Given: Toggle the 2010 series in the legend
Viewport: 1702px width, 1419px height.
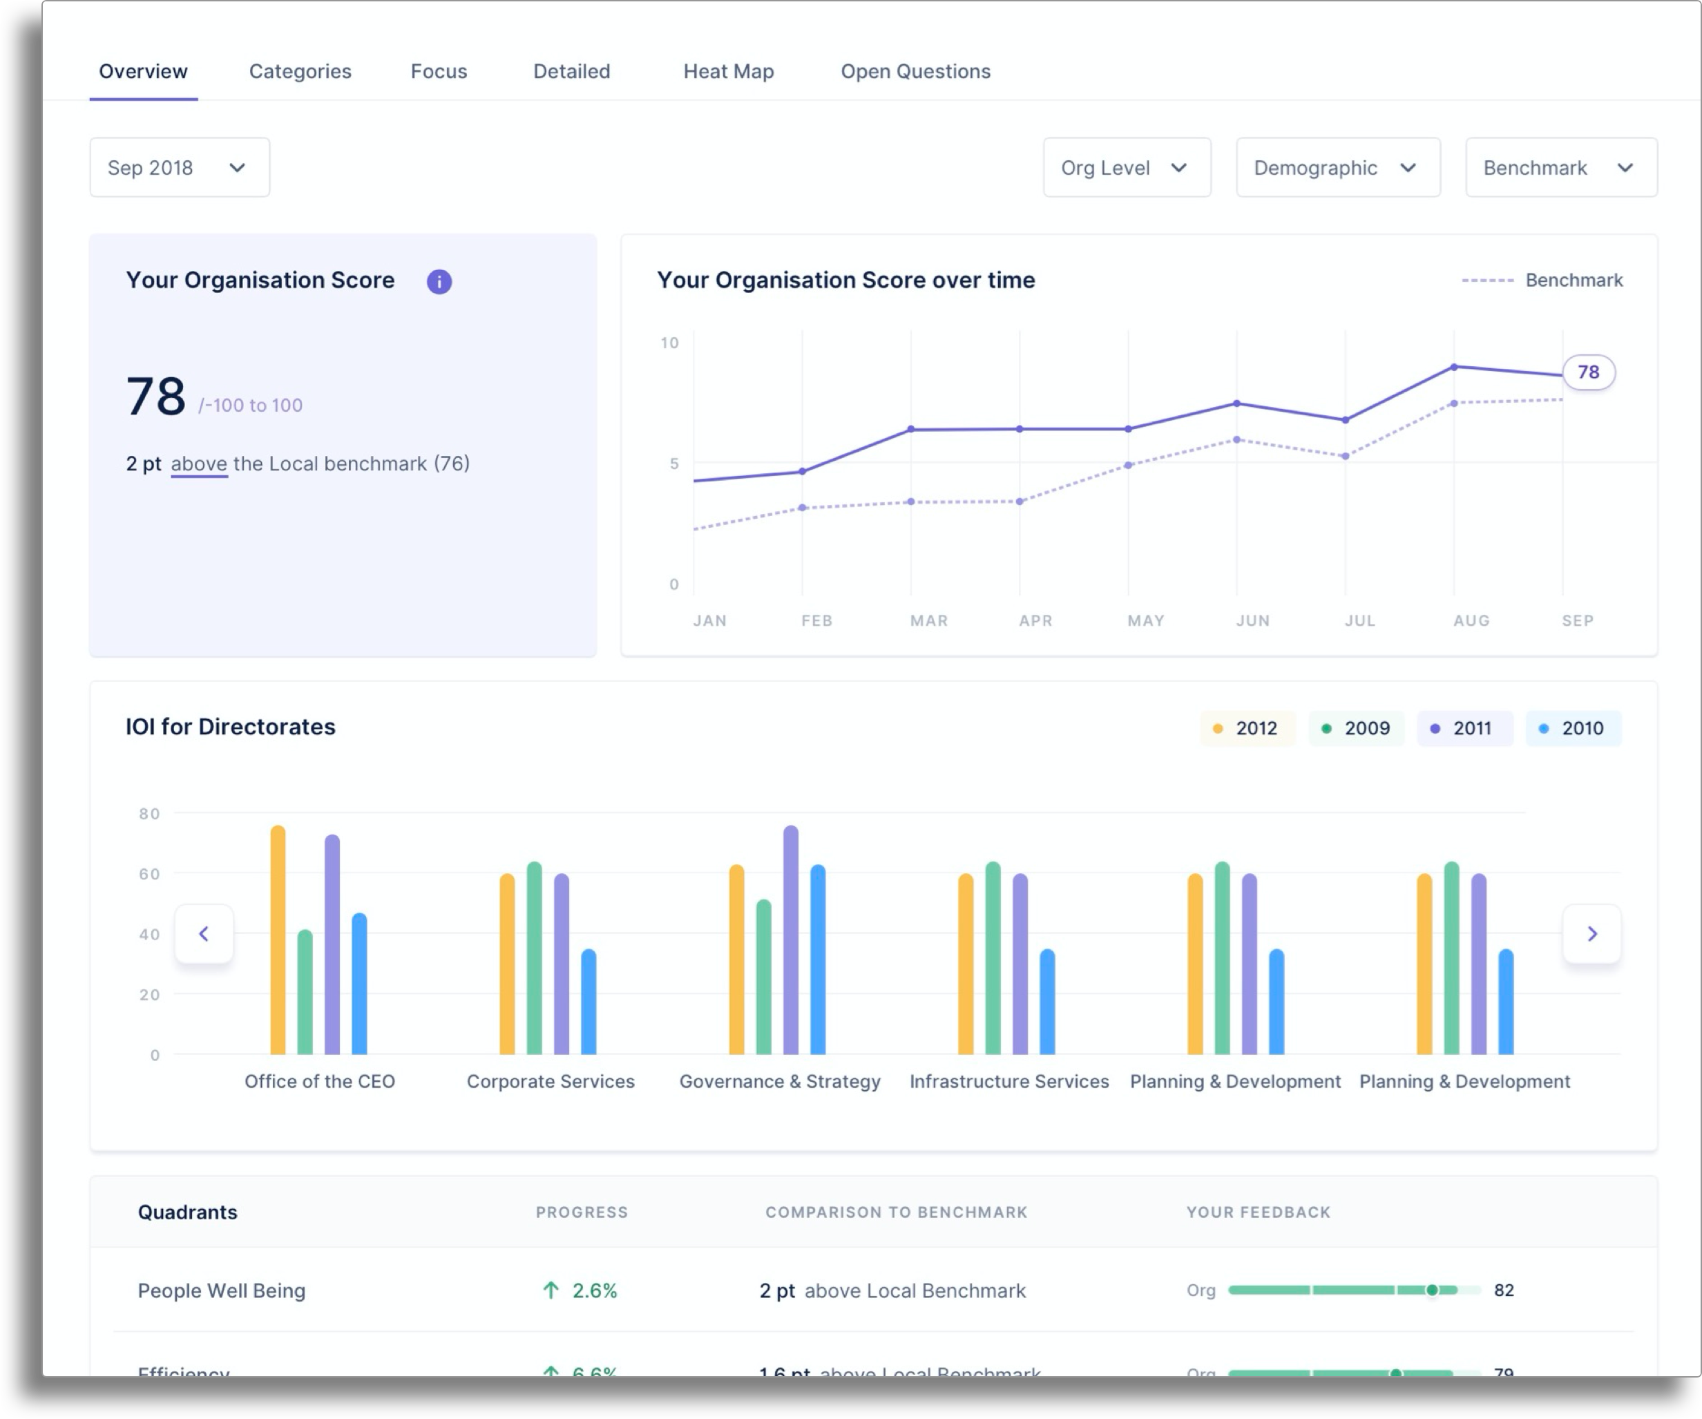Looking at the screenshot, I should click(1573, 727).
